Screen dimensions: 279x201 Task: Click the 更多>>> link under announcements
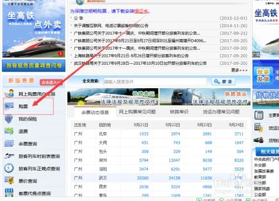click(239, 70)
